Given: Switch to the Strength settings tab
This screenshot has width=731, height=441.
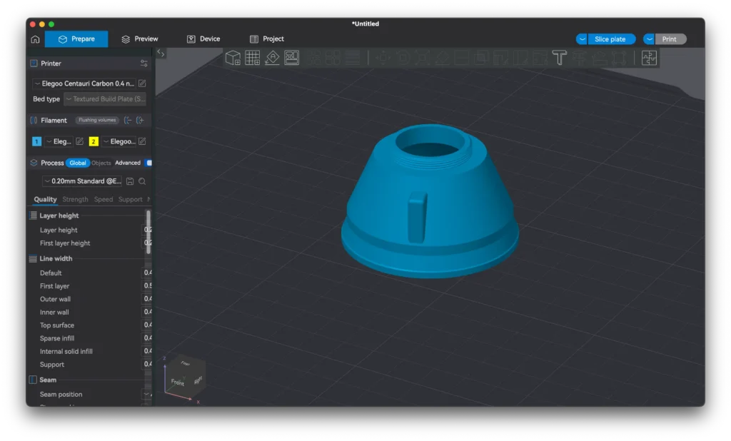Looking at the screenshot, I should [75, 199].
